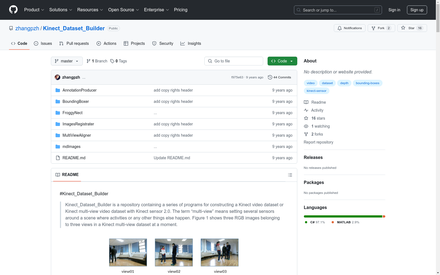Click the tag icon next to 0 Tags
The width and height of the screenshot is (440, 275).
[x=112, y=61]
